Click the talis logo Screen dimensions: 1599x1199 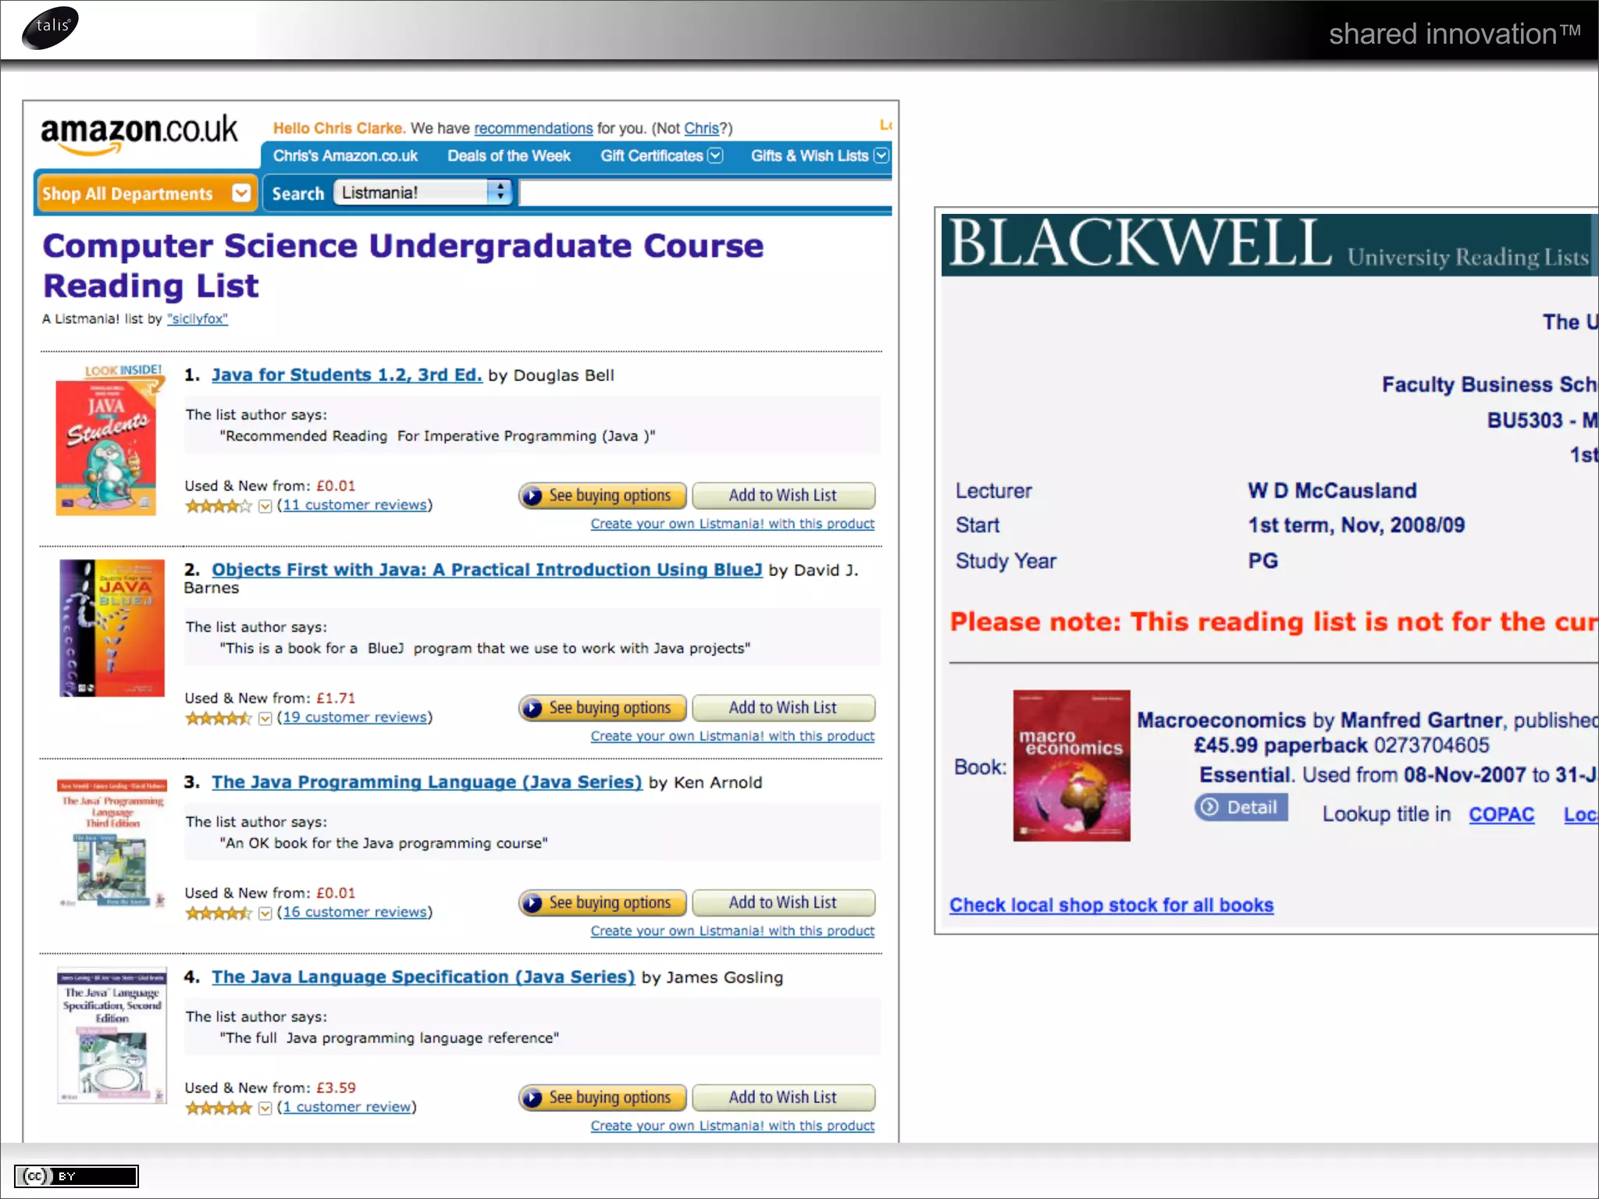pyautogui.click(x=51, y=29)
